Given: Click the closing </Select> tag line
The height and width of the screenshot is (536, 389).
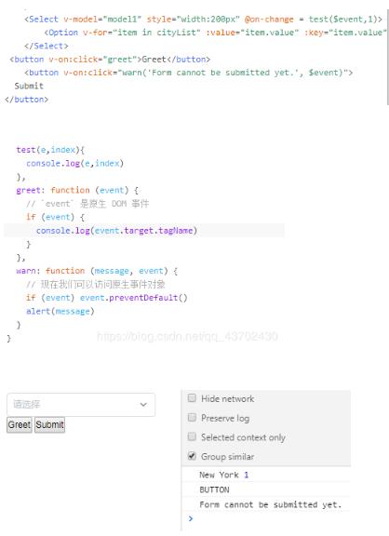Looking at the screenshot, I should 47,46.
